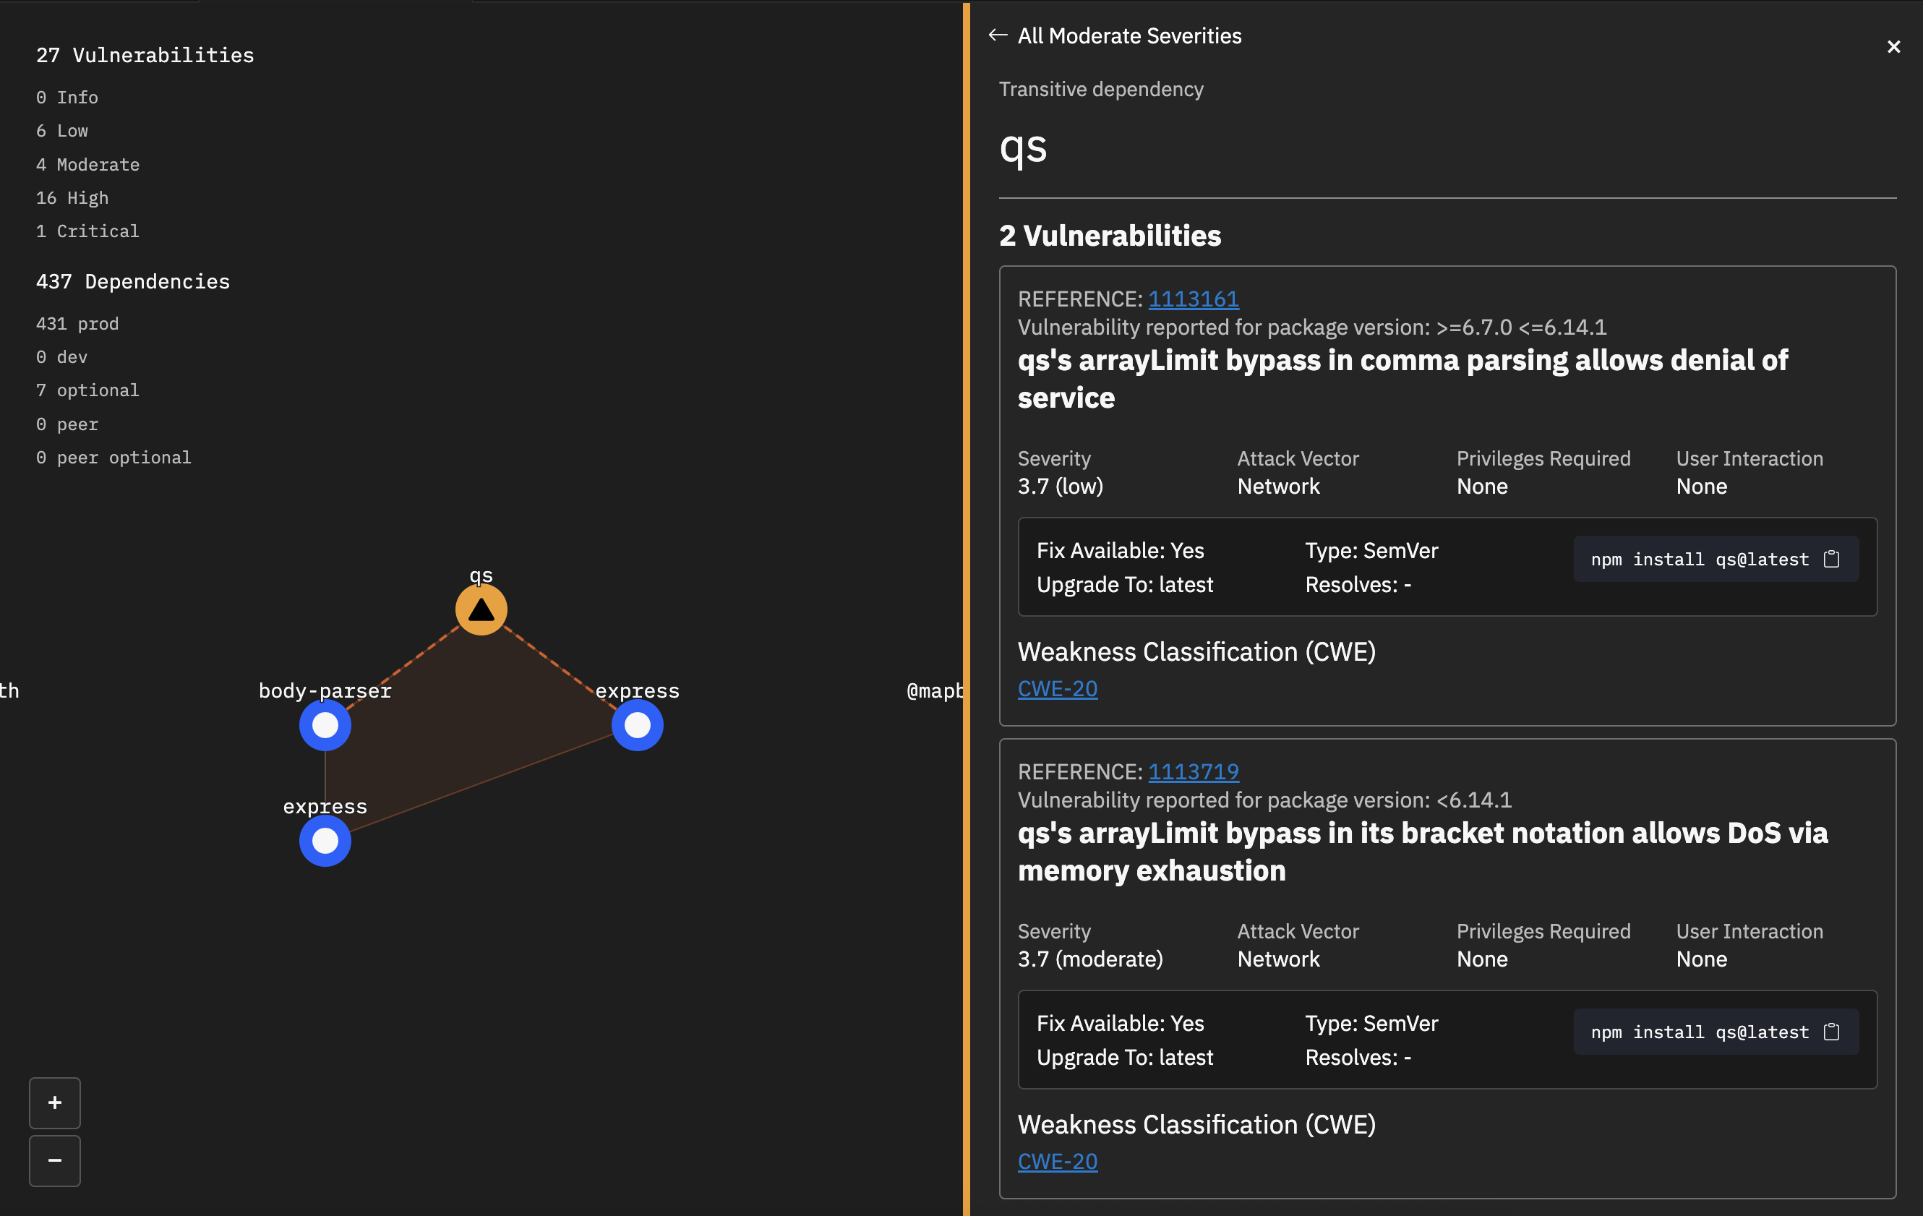The image size is (1923, 1216).
Task: Click the upper-right express node
Action: [x=636, y=725]
